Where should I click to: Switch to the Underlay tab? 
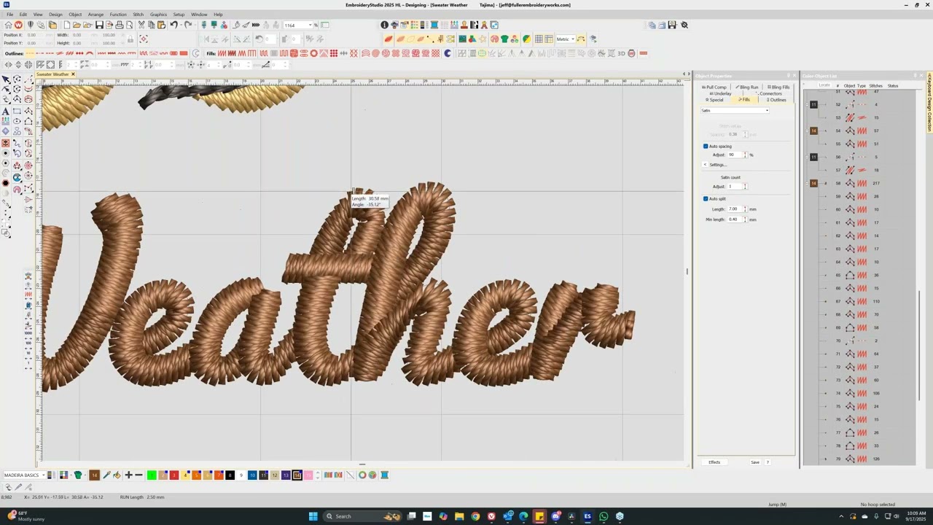pyautogui.click(x=721, y=93)
